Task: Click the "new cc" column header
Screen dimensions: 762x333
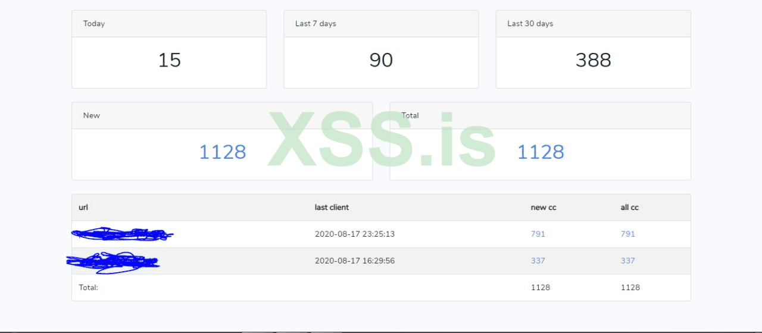Action: [x=544, y=208]
